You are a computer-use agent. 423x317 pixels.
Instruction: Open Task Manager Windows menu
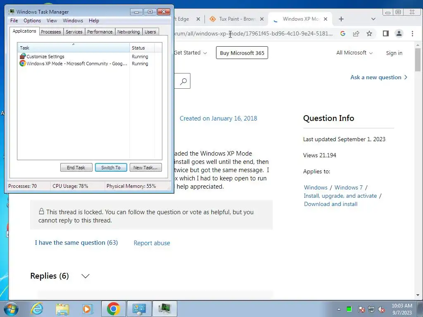click(73, 21)
